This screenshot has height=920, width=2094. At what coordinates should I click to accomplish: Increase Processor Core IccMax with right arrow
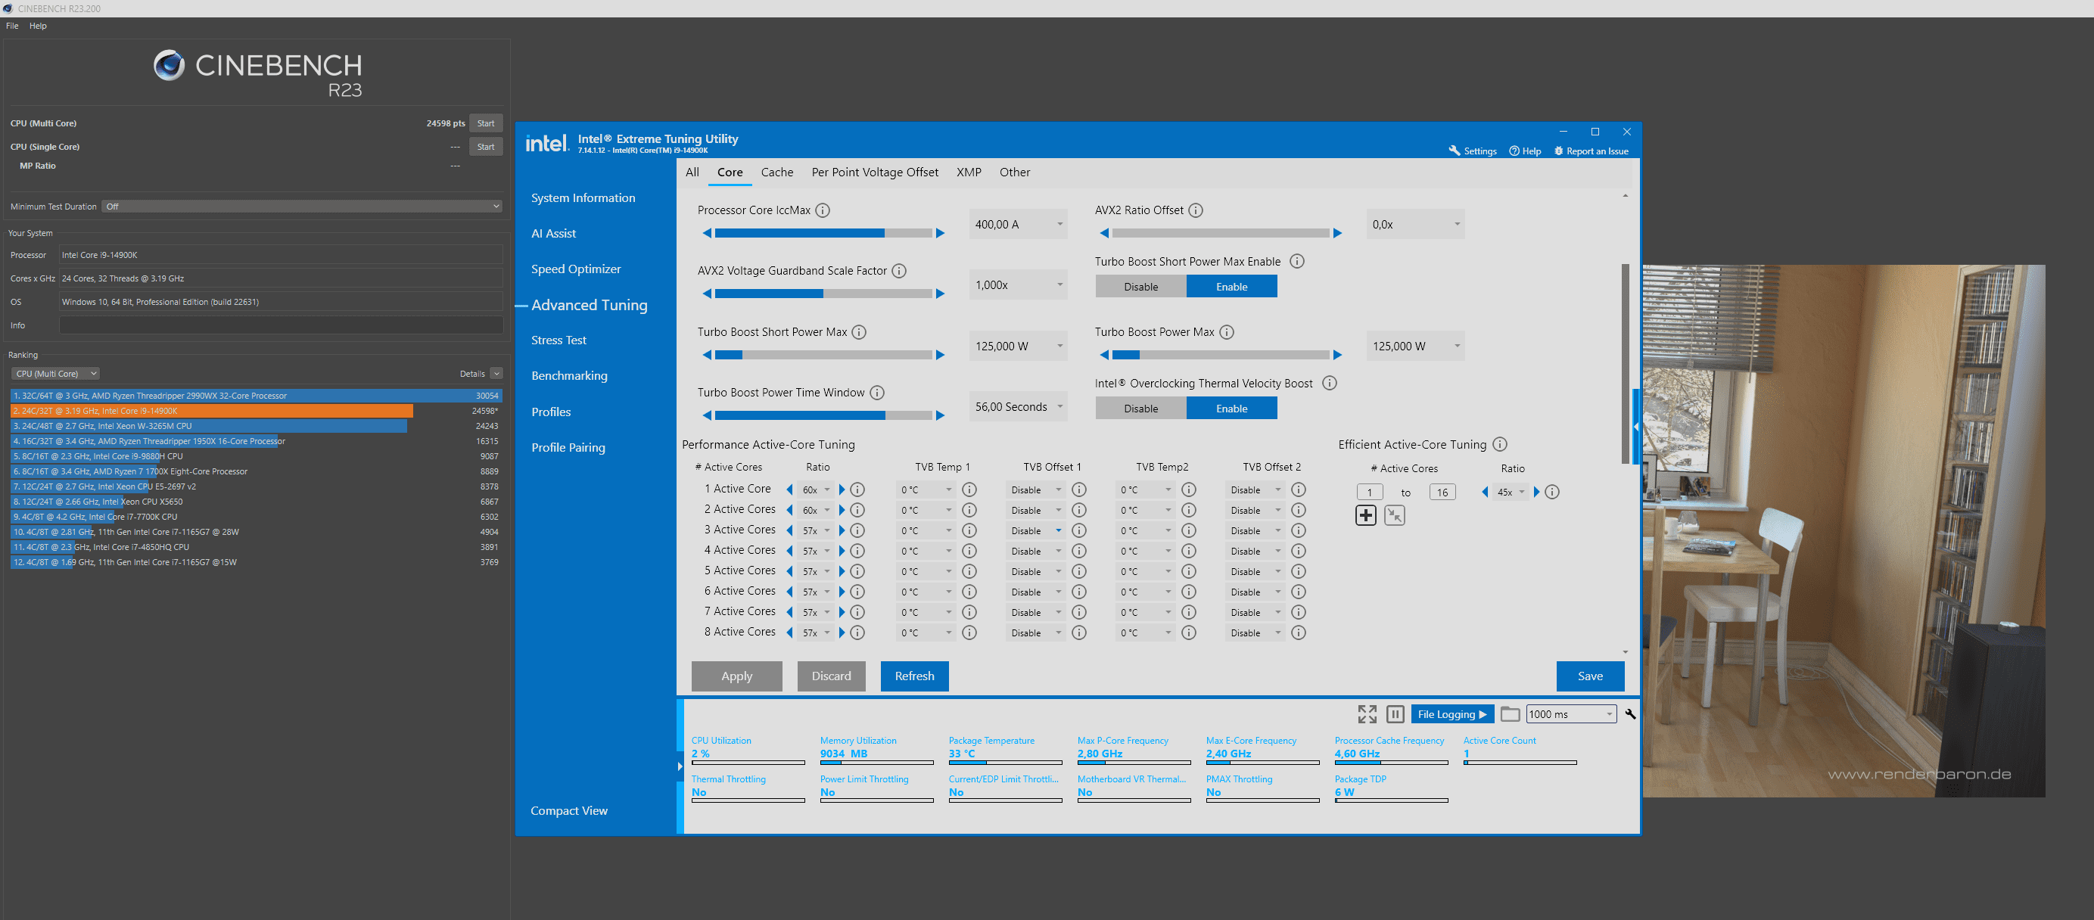(941, 233)
